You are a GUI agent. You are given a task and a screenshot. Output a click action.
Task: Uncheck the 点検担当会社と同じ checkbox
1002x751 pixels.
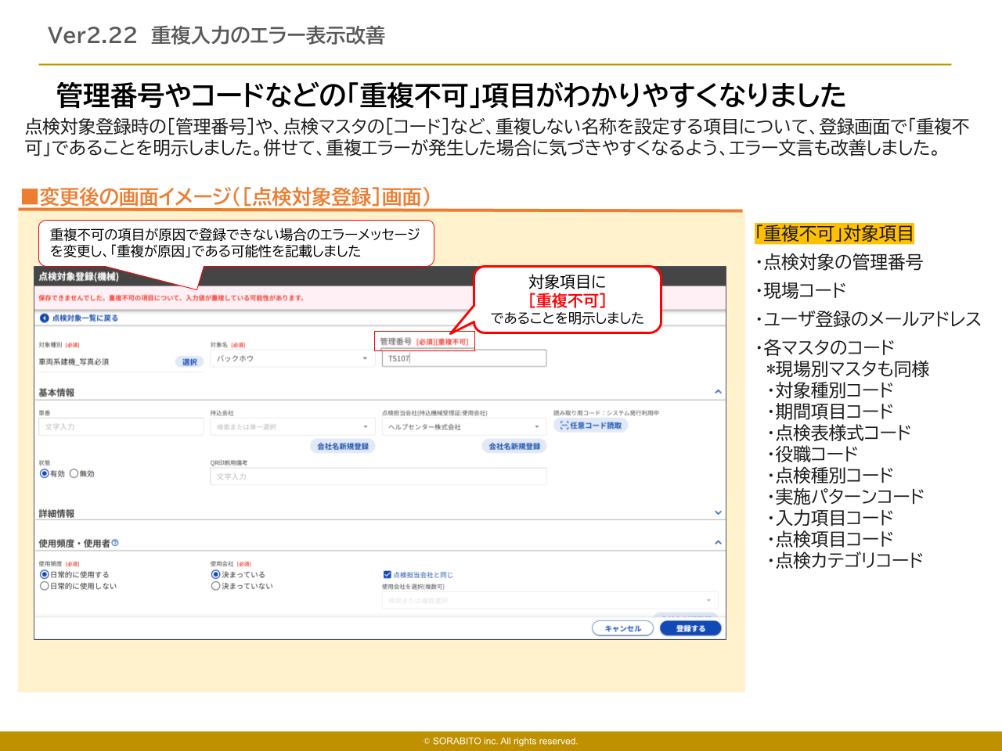click(x=387, y=575)
